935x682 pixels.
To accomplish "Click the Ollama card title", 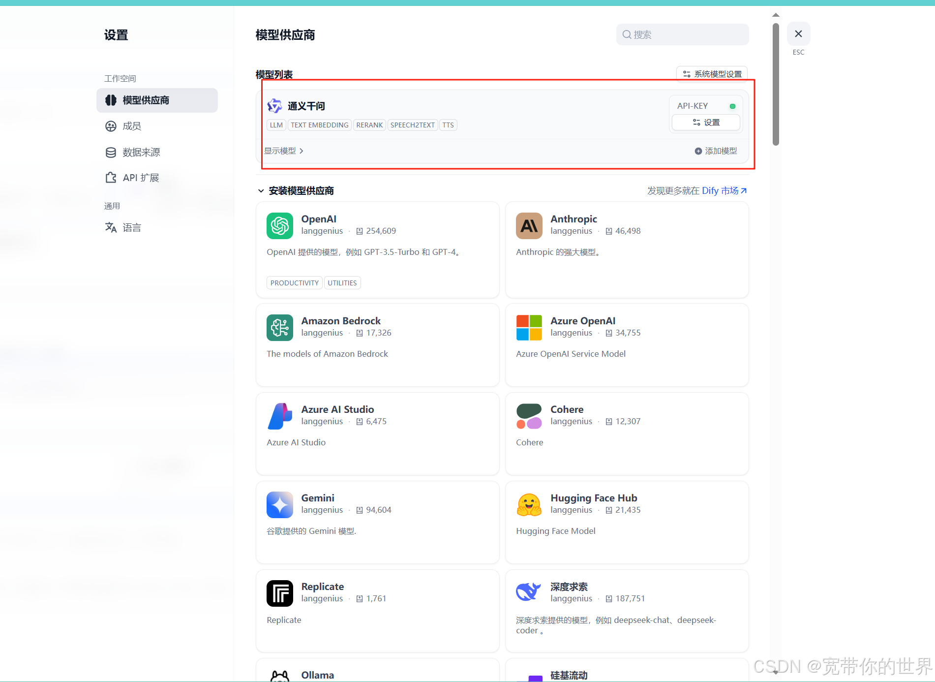I will [x=317, y=675].
